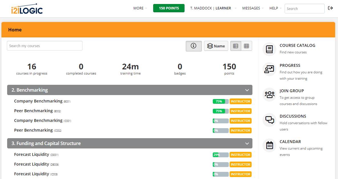
Task: Open COURSE CATALOG link
Action: (297, 45)
